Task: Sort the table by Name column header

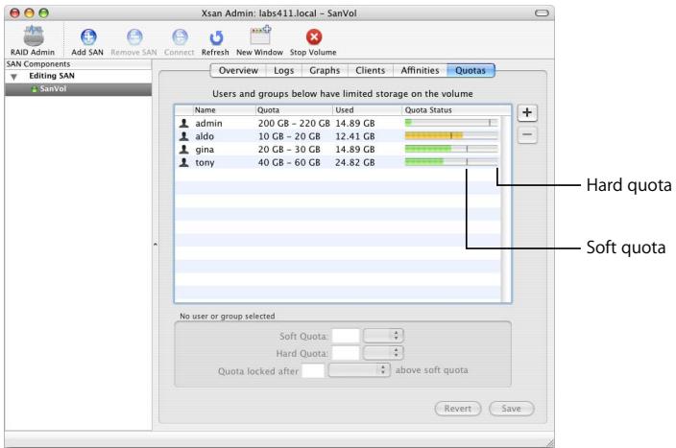Action: tap(224, 110)
